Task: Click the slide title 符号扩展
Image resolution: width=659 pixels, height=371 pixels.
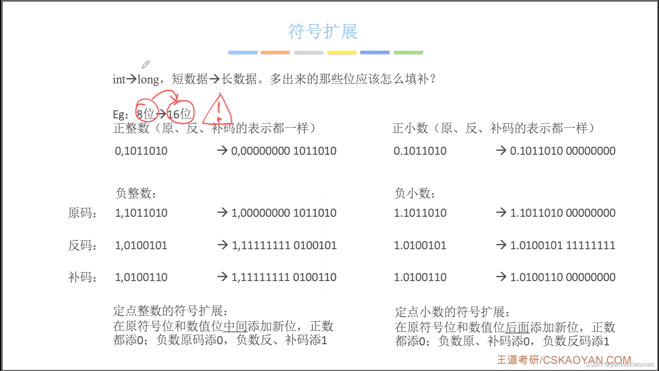Action: point(323,32)
